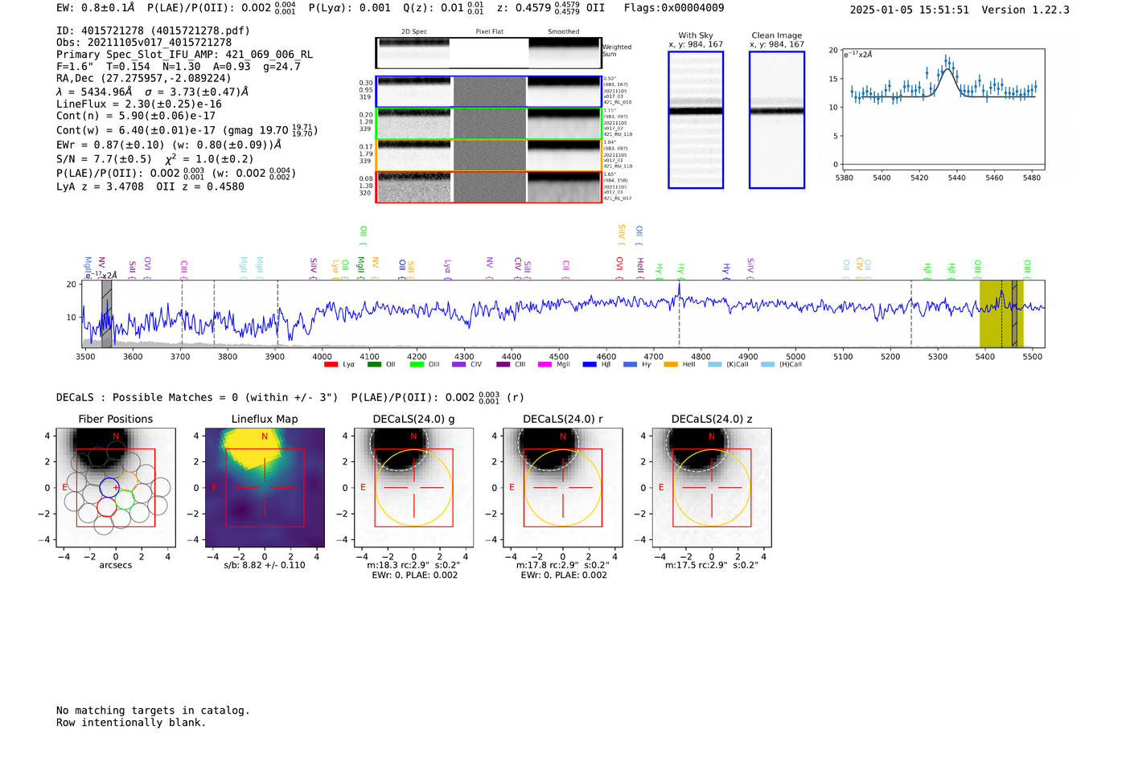Click the gray hatched region near 3550 Å

[x=106, y=313]
